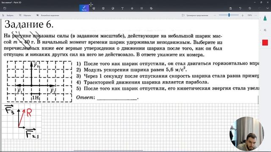Choose the Select (Выбрать) tool
This screenshot has height=152, width=271.
[8, 15]
